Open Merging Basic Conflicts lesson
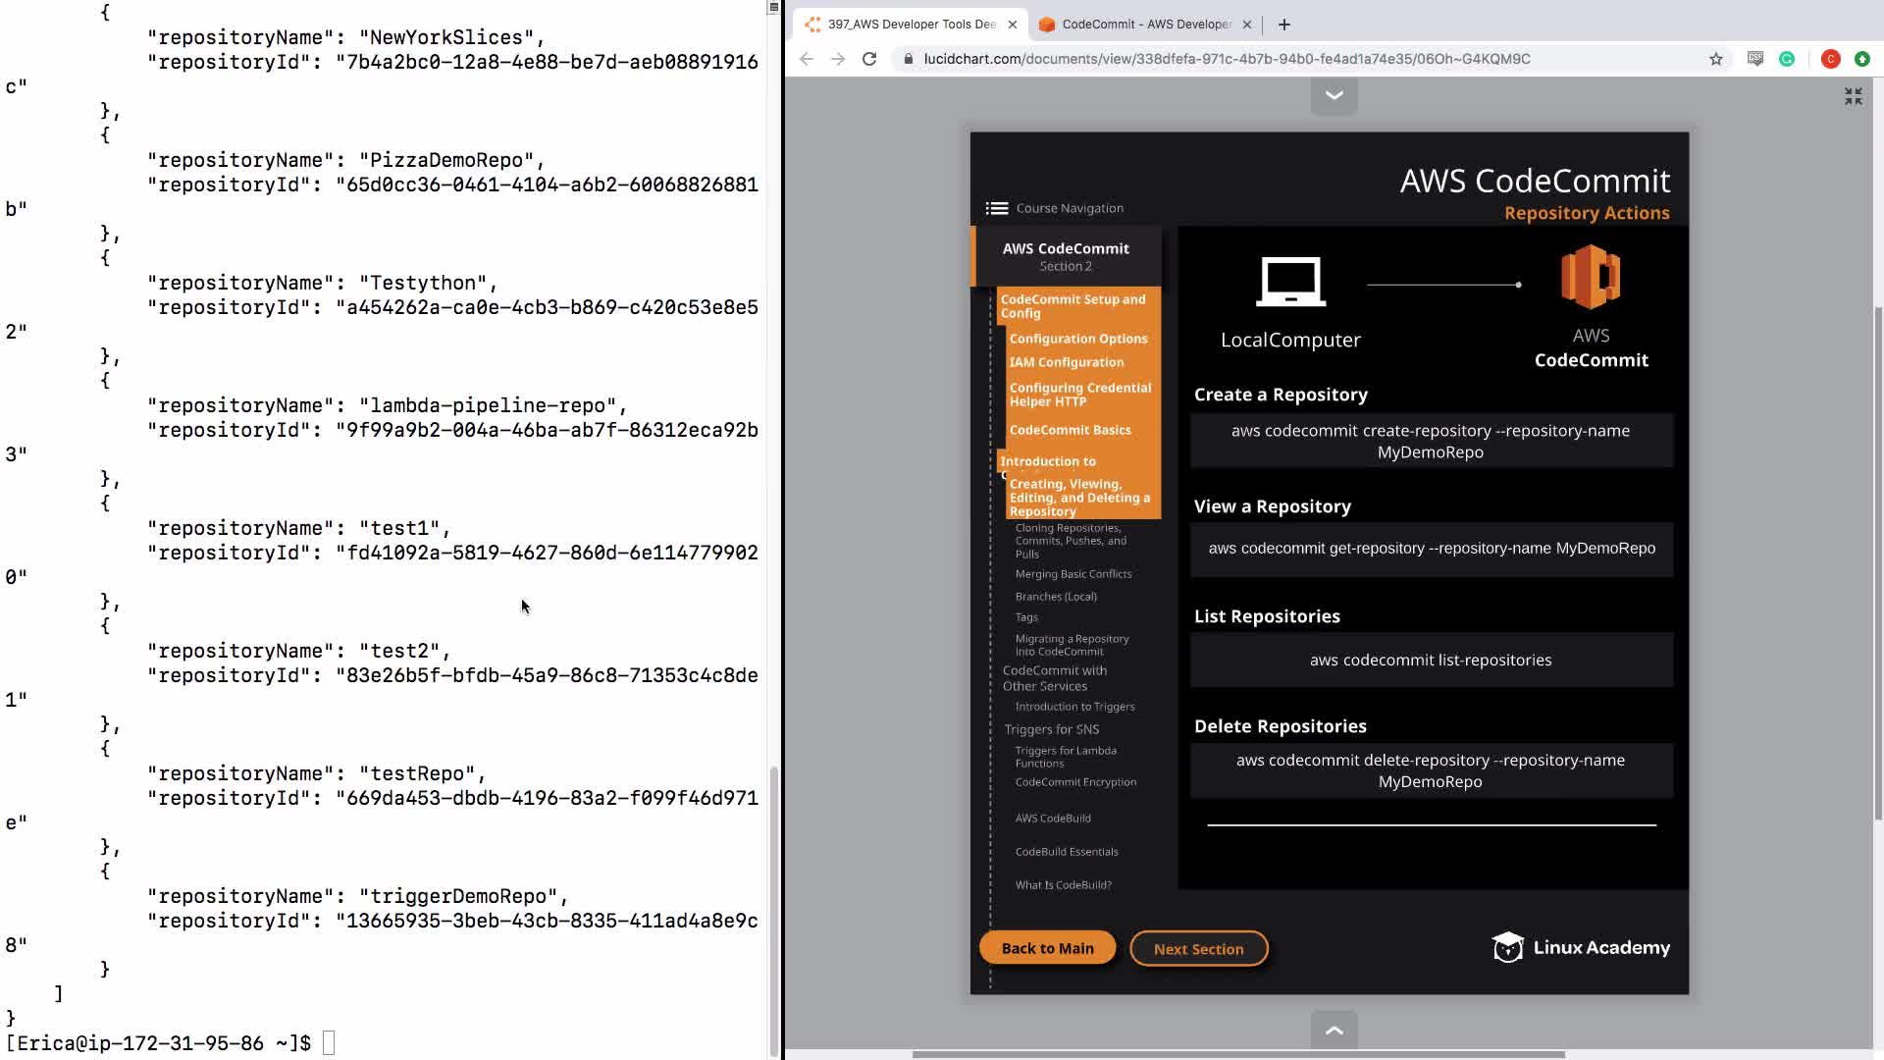The width and height of the screenshot is (1884, 1060). [x=1073, y=574]
